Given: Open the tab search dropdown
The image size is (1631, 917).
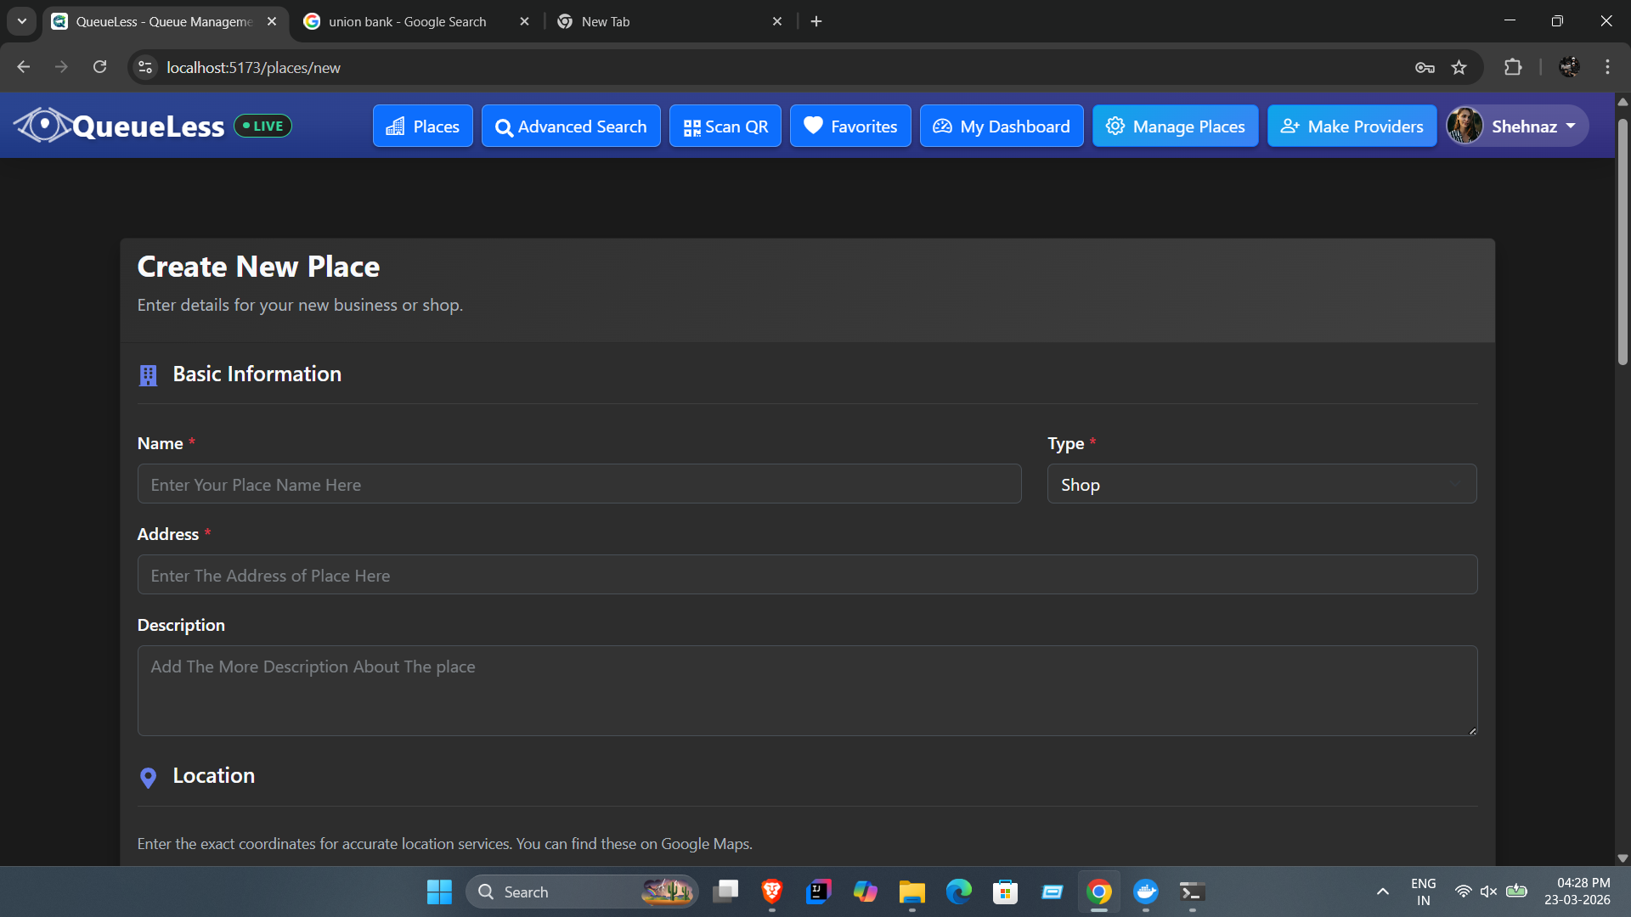Looking at the screenshot, I should 22,21.
